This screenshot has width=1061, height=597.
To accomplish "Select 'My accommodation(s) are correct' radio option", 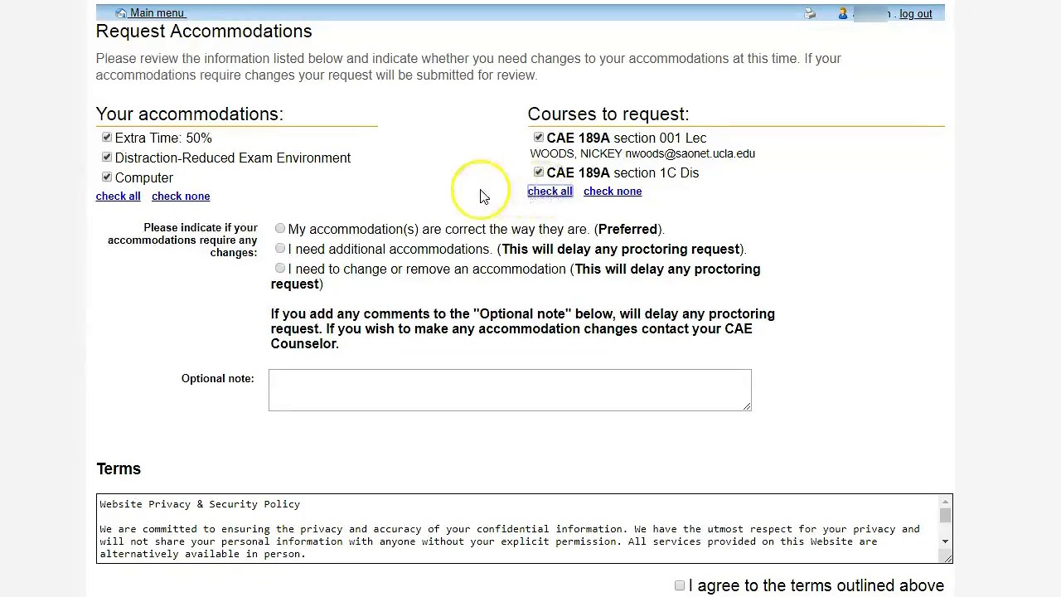I will (x=280, y=228).
